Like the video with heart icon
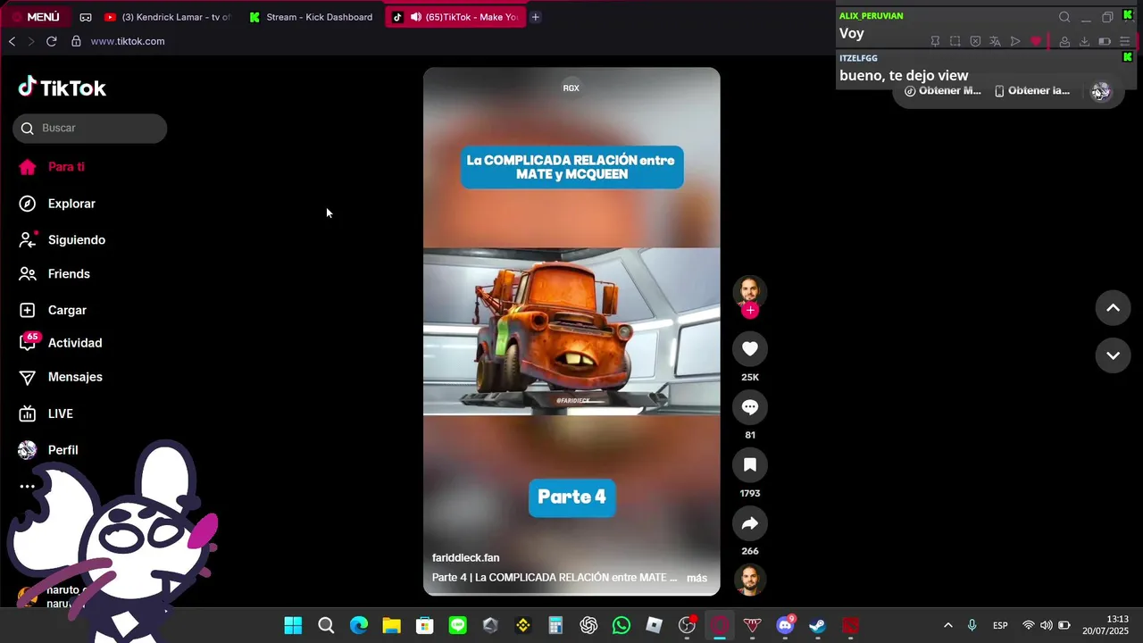This screenshot has height=643, width=1143. (x=750, y=349)
